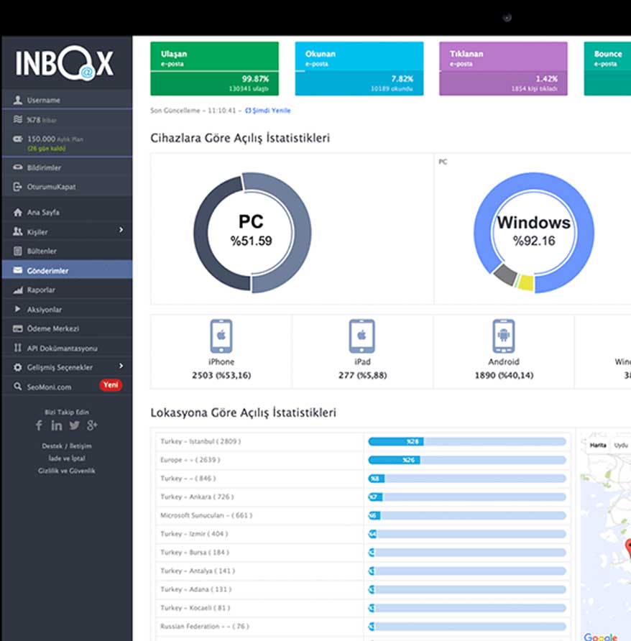Viewport: 631px width, 641px height.
Task: Open the Destek / İletişim link
Action: (67, 446)
